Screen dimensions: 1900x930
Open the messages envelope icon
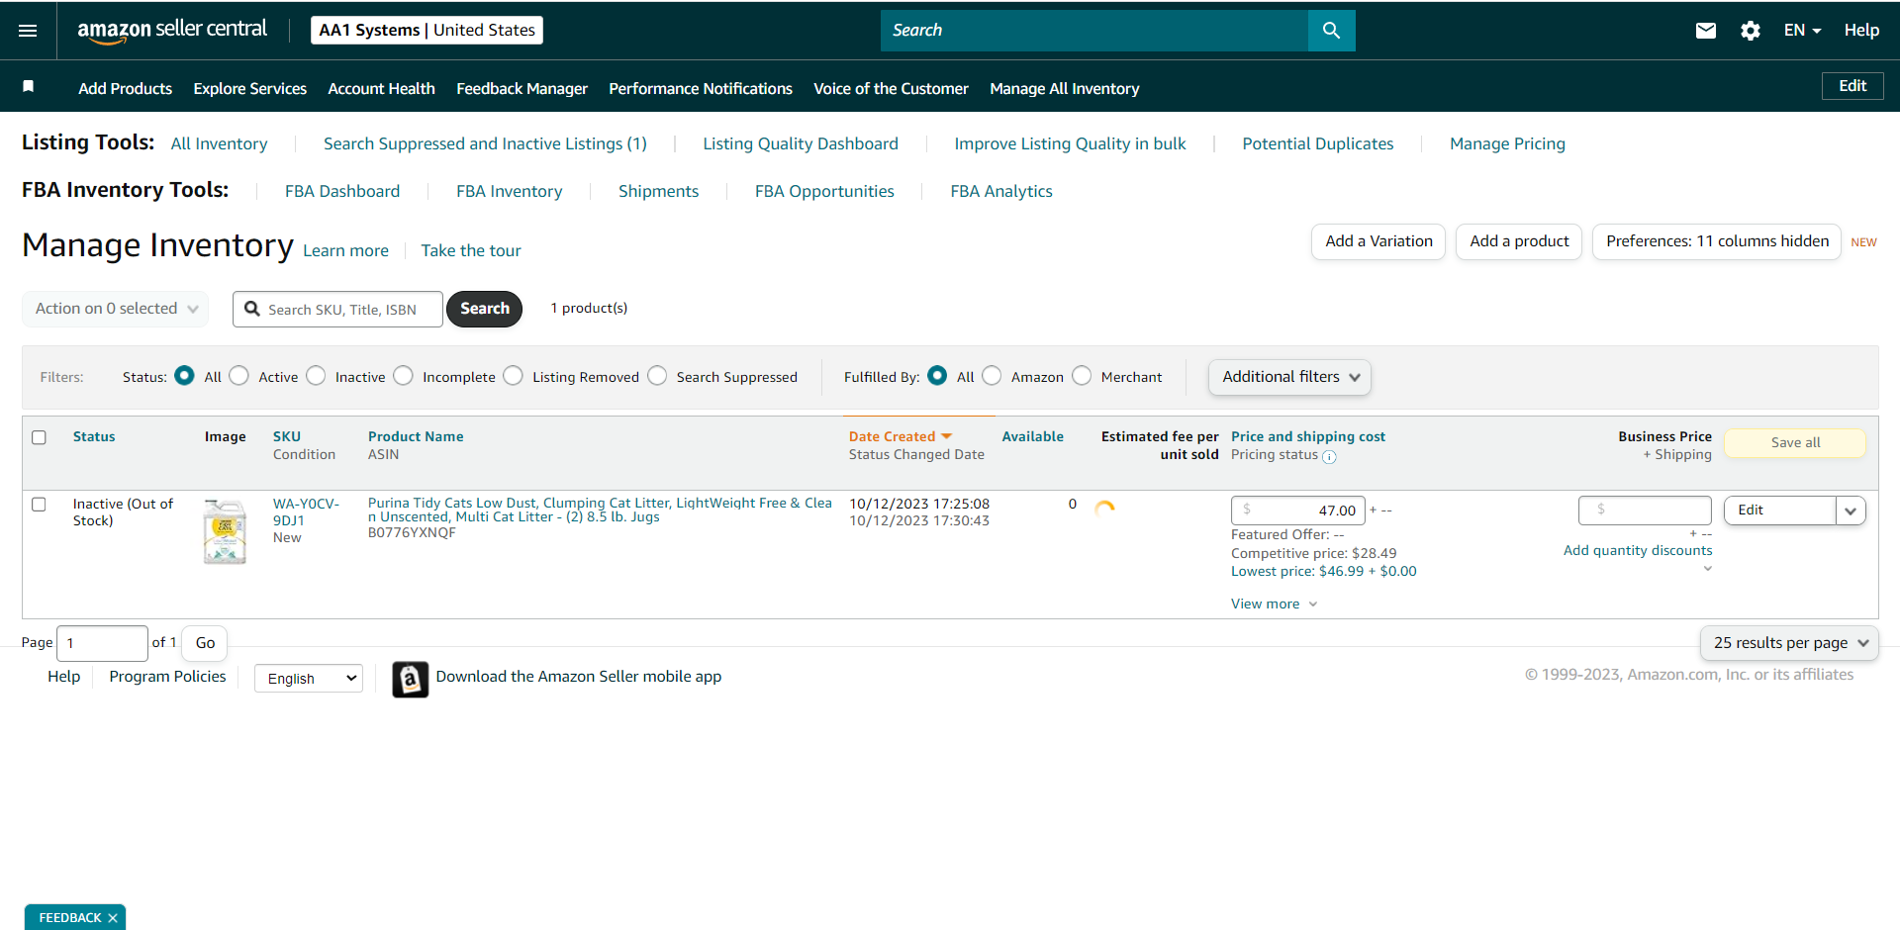(x=1705, y=31)
